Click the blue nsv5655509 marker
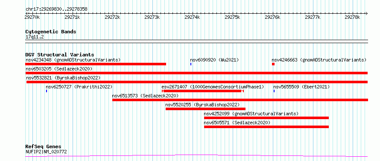The height and width of the screenshot is (161, 380). point(274,91)
